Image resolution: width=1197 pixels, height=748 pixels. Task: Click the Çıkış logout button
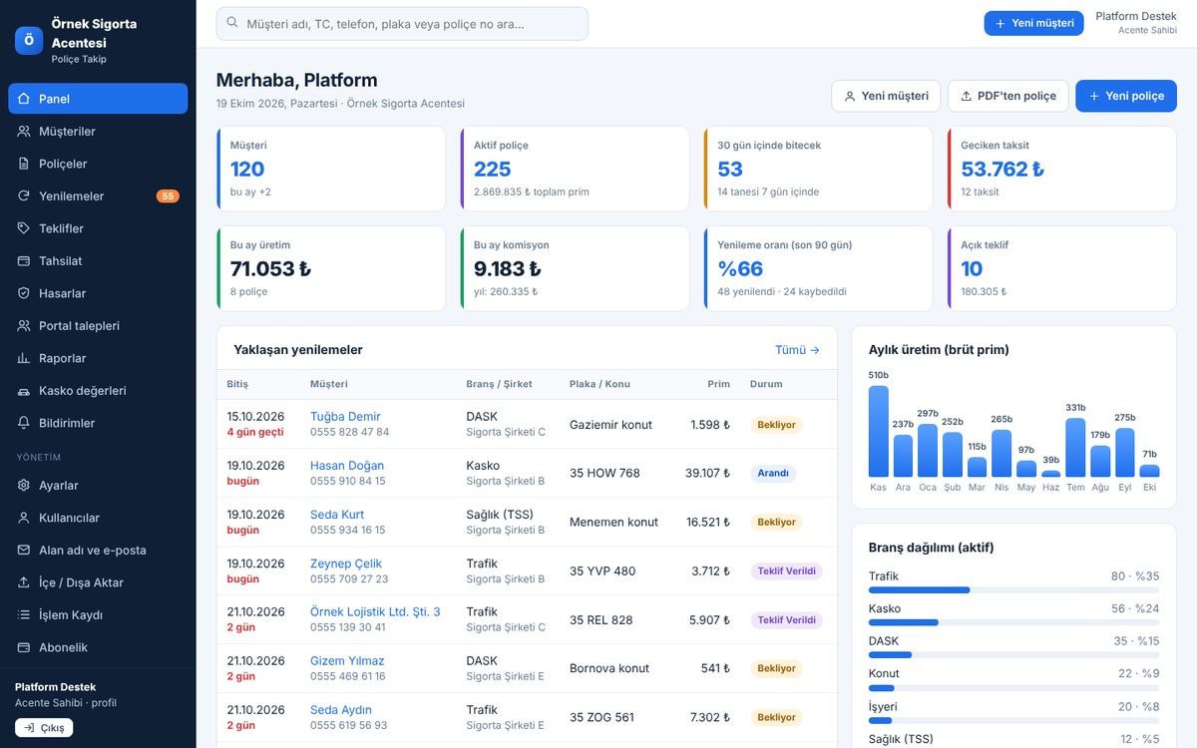tap(44, 728)
